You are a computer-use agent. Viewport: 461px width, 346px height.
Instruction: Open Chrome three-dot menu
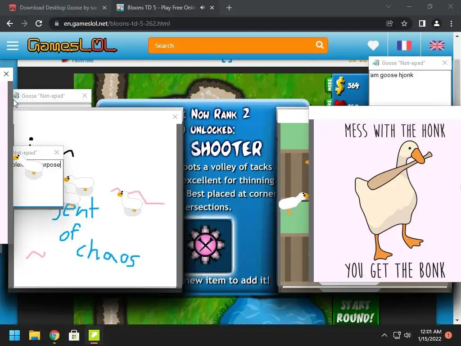click(x=451, y=23)
